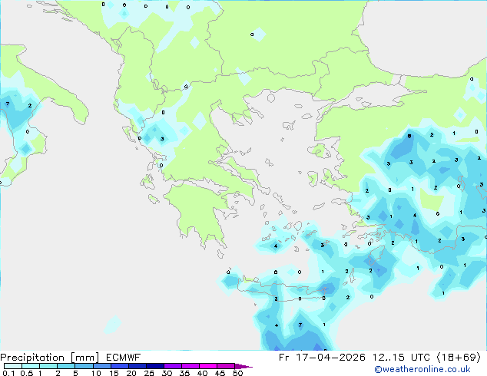The height and width of the screenshot is (376, 487).
Task: Select the 45–50 mm legend swatch
Action: pos(226,366)
